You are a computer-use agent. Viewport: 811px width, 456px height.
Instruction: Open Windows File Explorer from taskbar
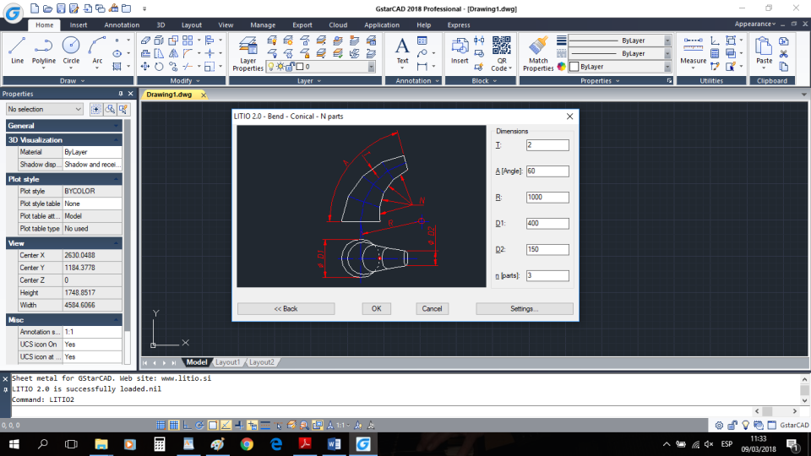[x=101, y=444]
